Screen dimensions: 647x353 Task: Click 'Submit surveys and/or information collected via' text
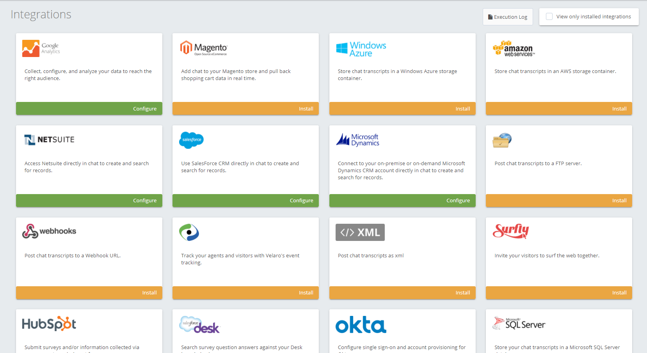click(x=82, y=347)
